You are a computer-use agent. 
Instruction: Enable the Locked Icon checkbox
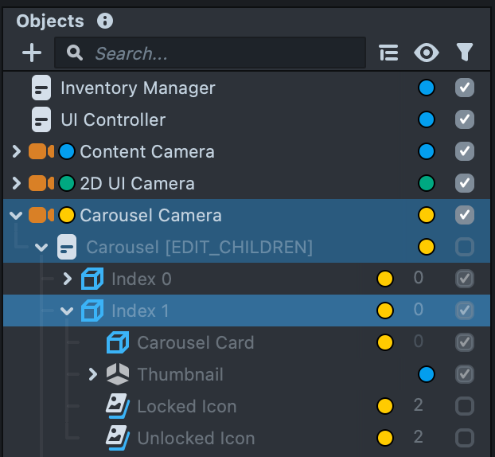click(x=465, y=406)
